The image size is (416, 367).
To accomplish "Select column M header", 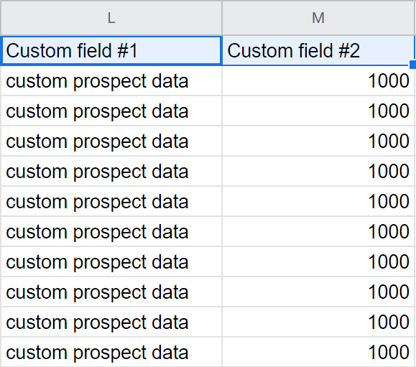I will pyautogui.click(x=318, y=18).
